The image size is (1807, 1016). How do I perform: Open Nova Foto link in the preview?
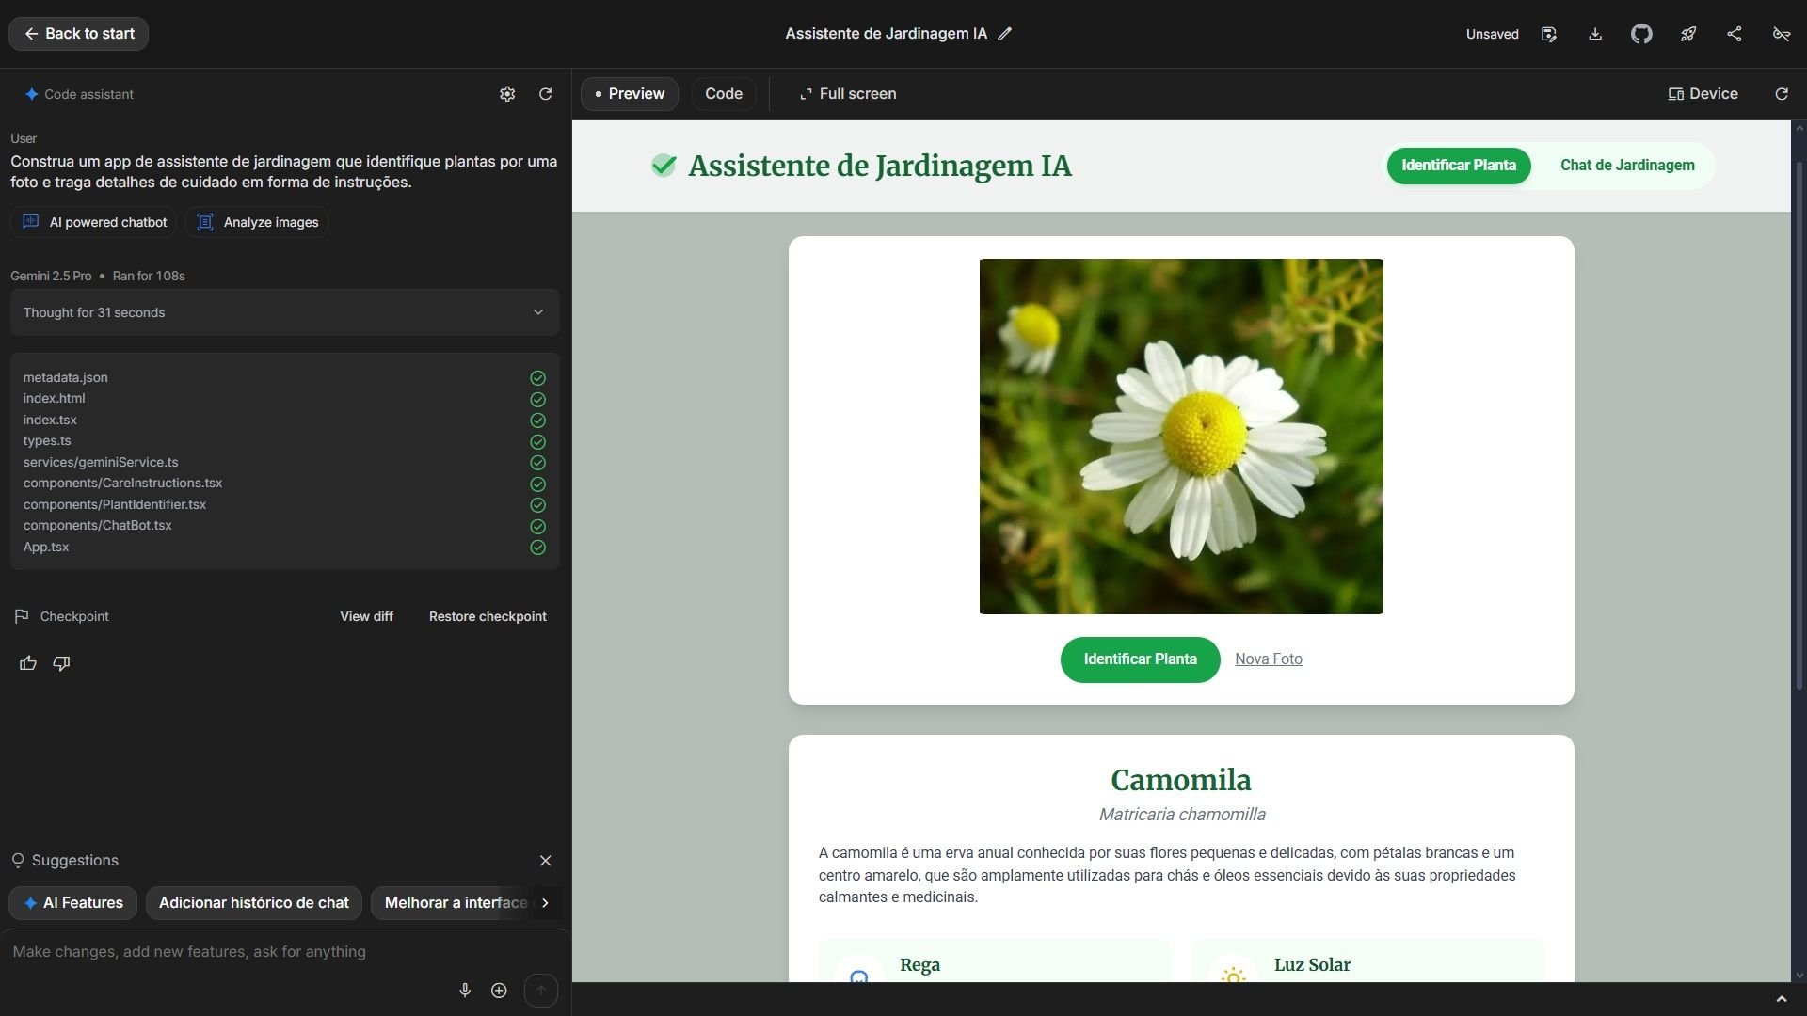1268,659
